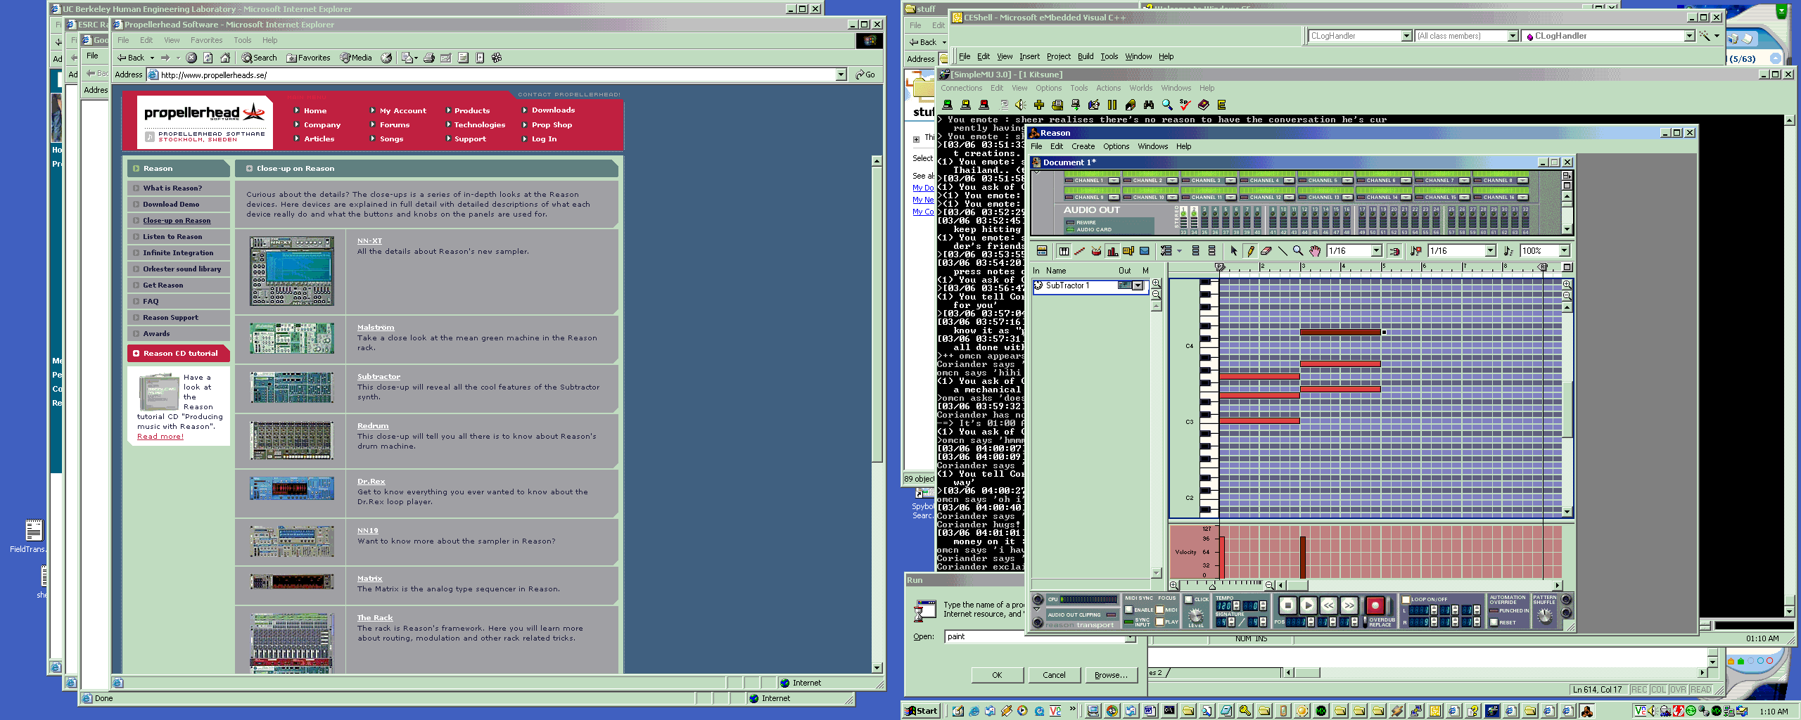Select the eraser tool in Reason
This screenshot has height=720, width=1801.
1266,250
